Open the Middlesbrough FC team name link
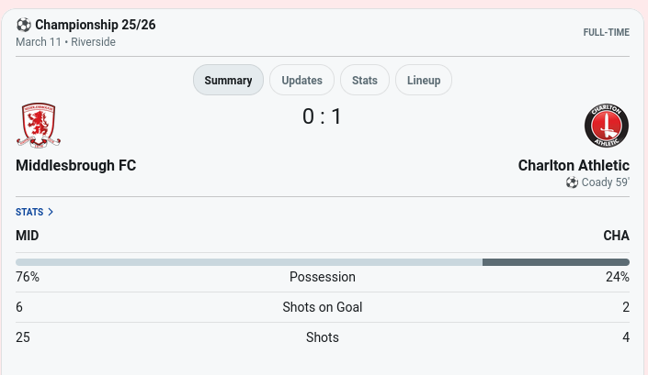The width and height of the screenshot is (648, 375). 76,166
